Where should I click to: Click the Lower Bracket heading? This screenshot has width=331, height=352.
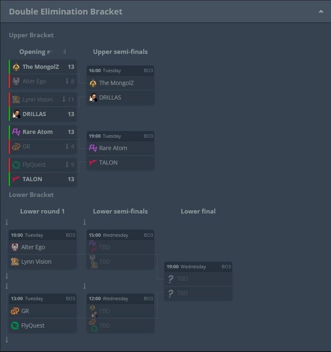point(31,195)
